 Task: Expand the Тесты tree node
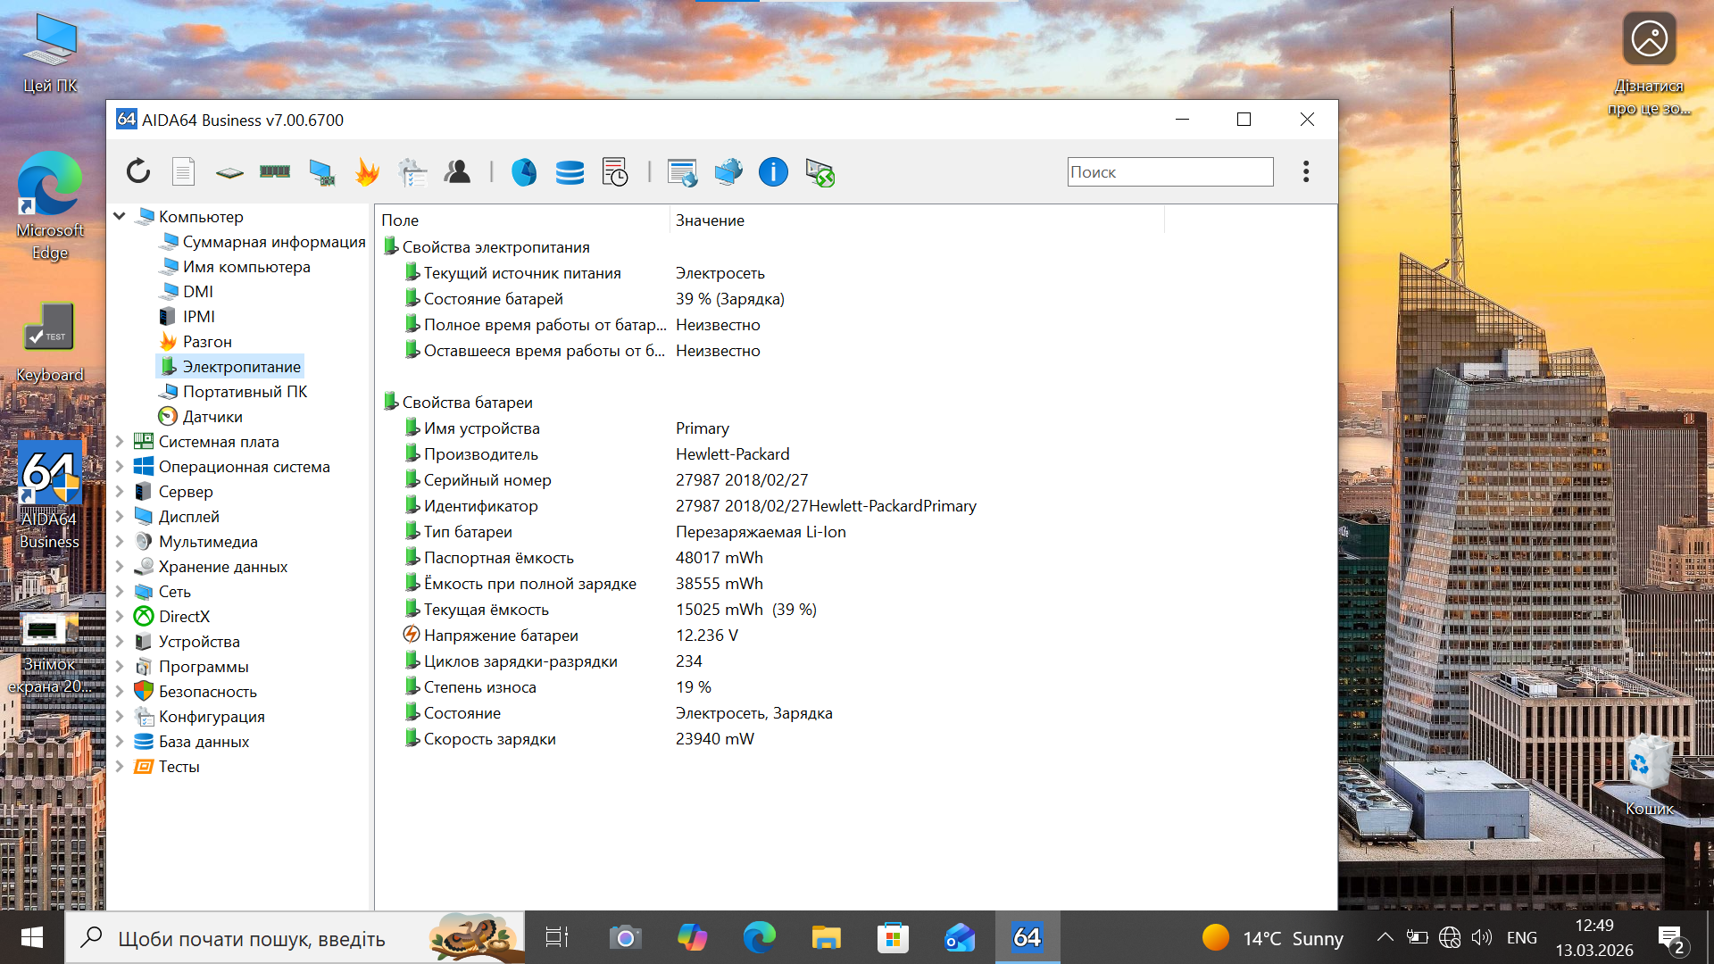point(120,767)
